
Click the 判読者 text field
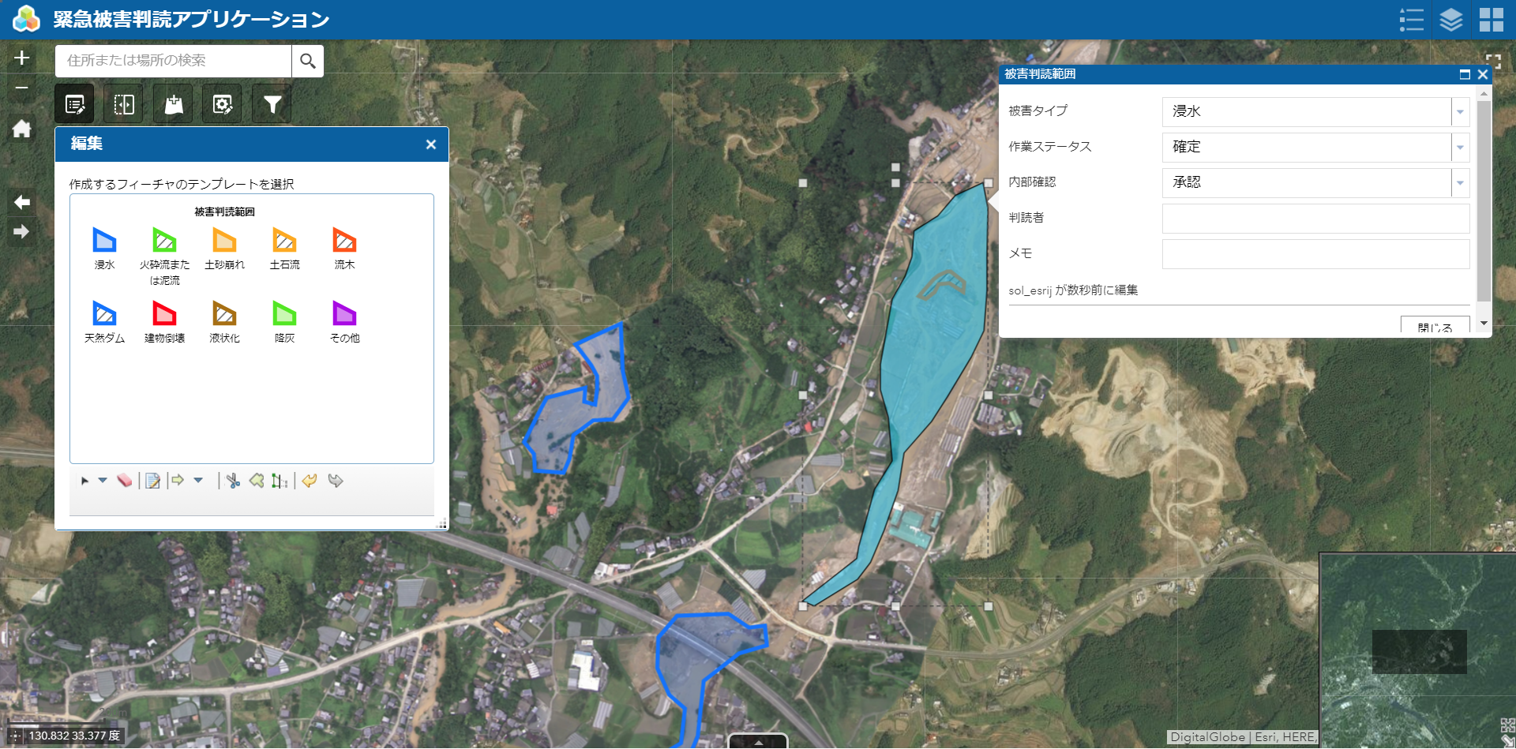pos(1315,219)
